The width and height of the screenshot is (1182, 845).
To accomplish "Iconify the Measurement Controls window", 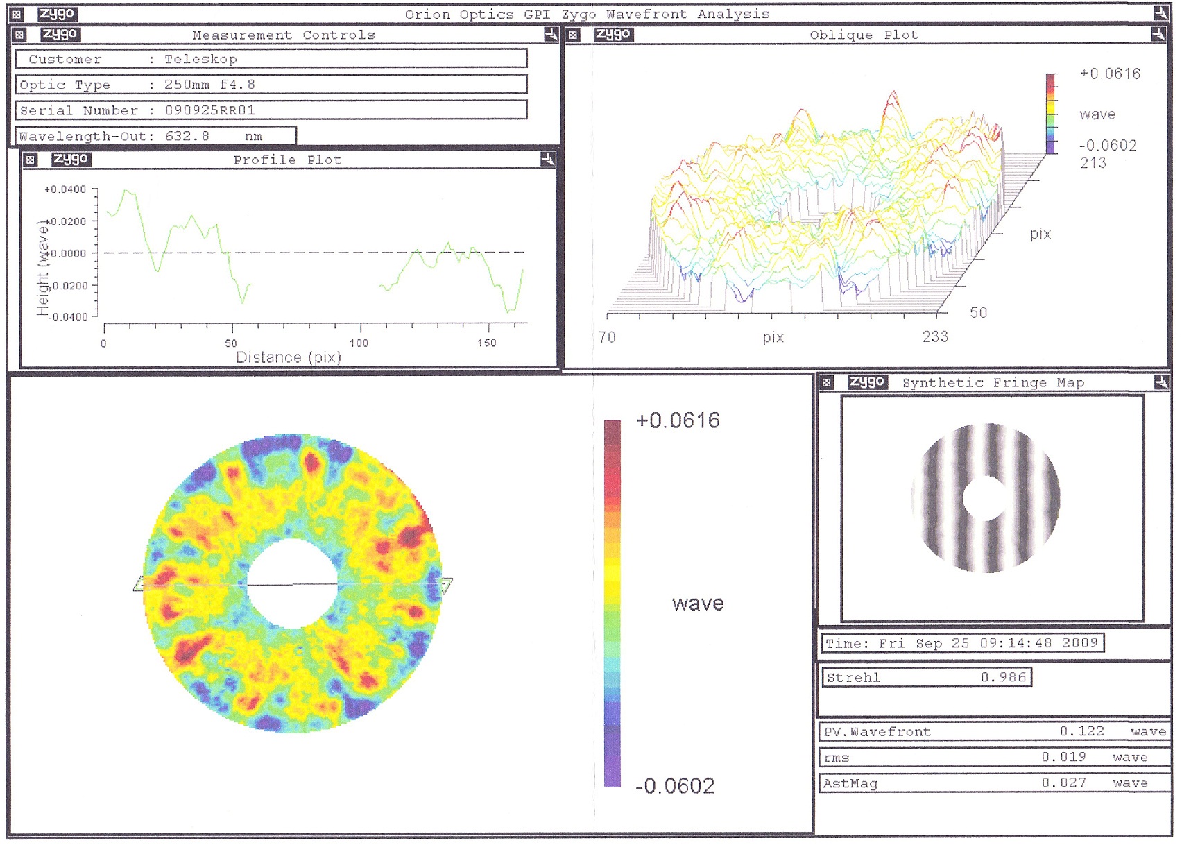I will 551,34.
